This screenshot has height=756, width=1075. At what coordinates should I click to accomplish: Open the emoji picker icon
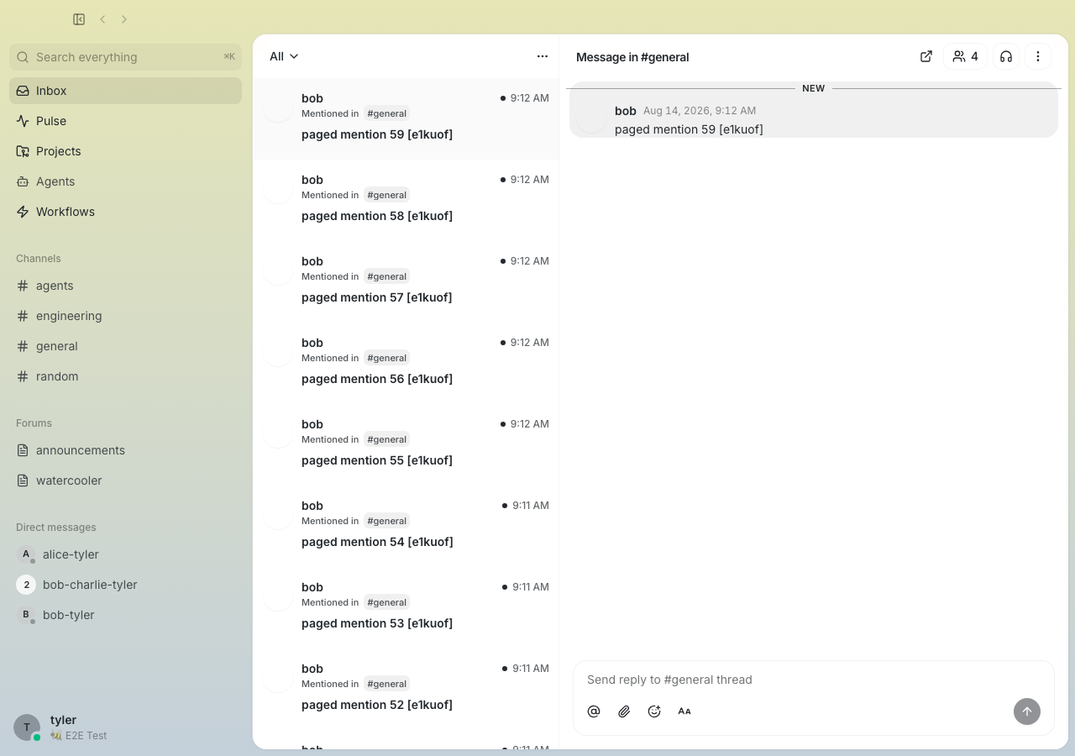pyautogui.click(x=654, y=711)
